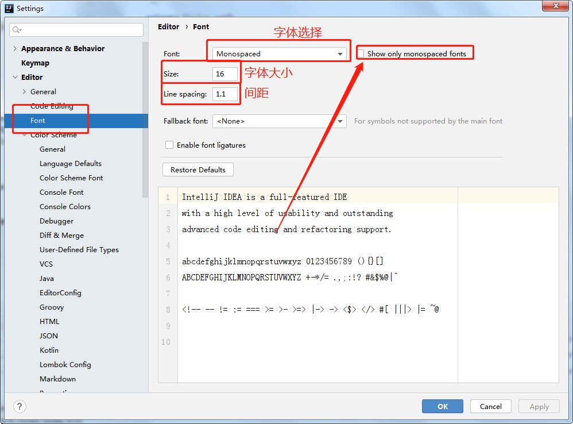Expand the General node under Editor

(x=24, y=91)
